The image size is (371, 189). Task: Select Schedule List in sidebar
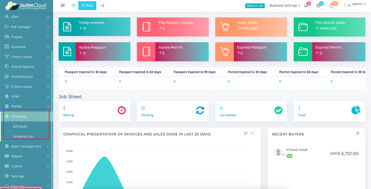(23, 136)
